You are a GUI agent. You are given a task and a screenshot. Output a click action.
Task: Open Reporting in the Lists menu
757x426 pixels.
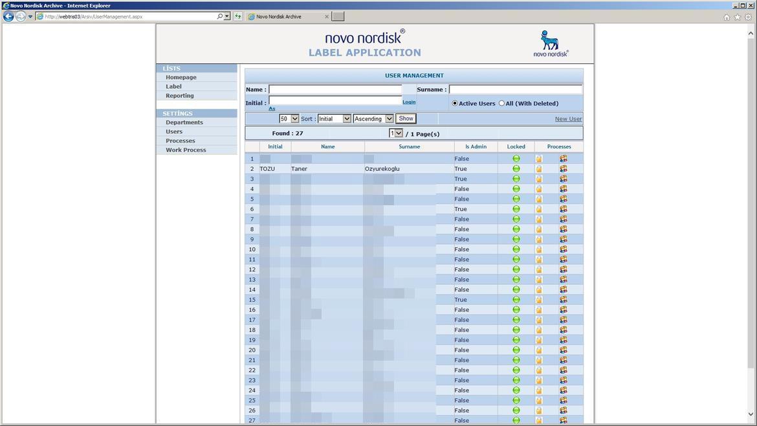click(180, 96)
